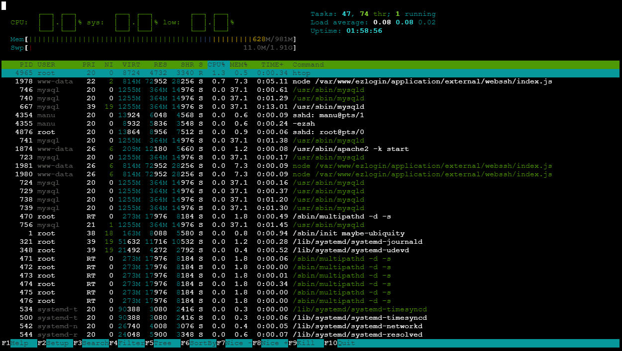Sort by SHR column header

click(x=188, y=65)
